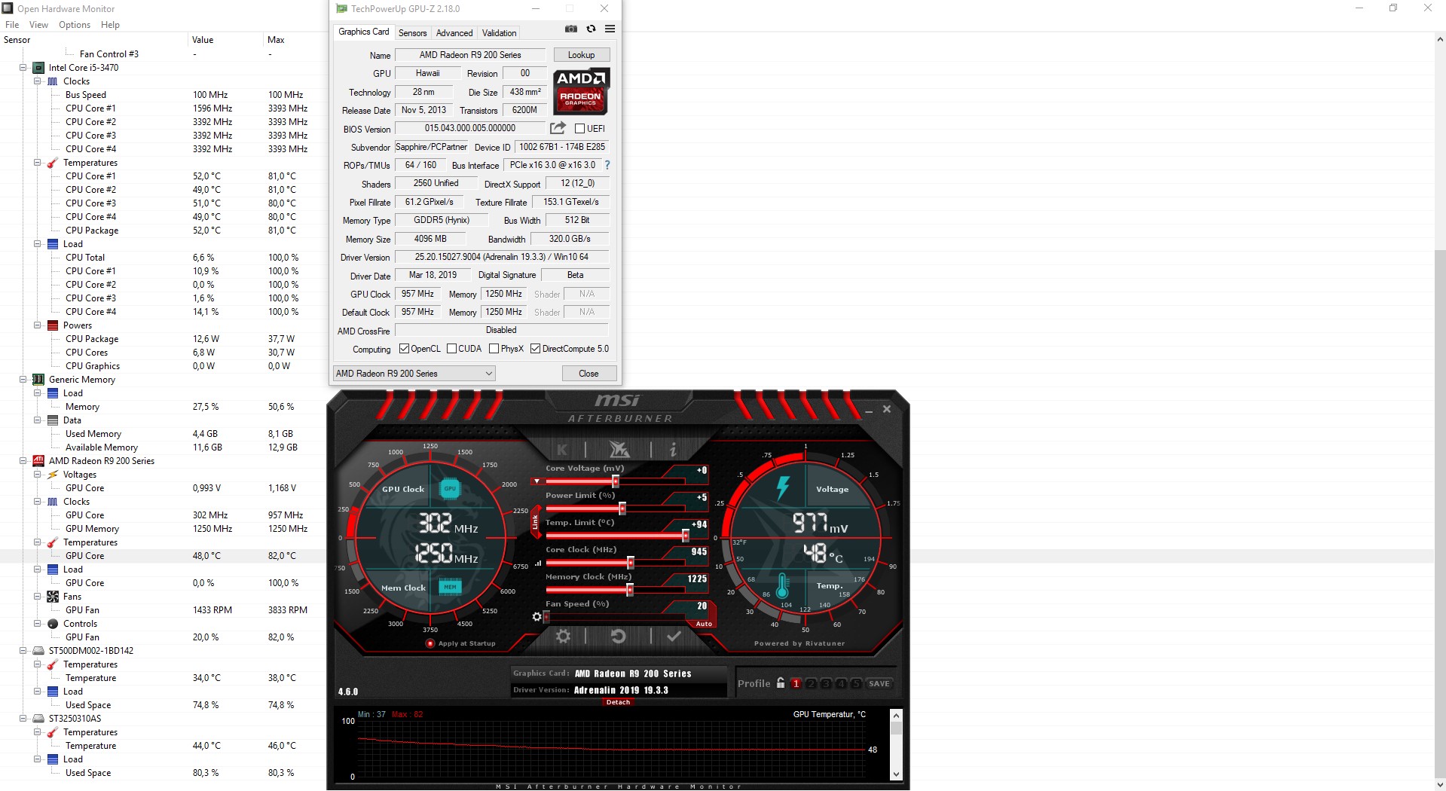This screenshot has height=791, width=1446.
Task: Click the teal MEM chip icon
Action: [x=450, y=587]
